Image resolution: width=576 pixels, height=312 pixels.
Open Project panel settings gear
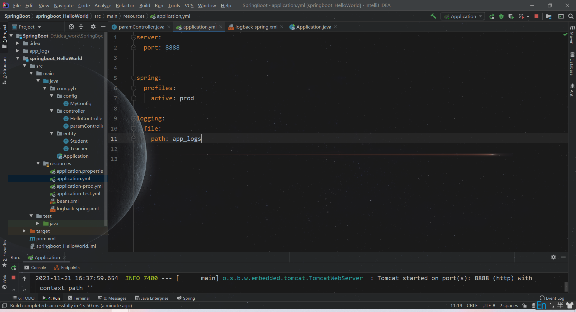[93, 27]
